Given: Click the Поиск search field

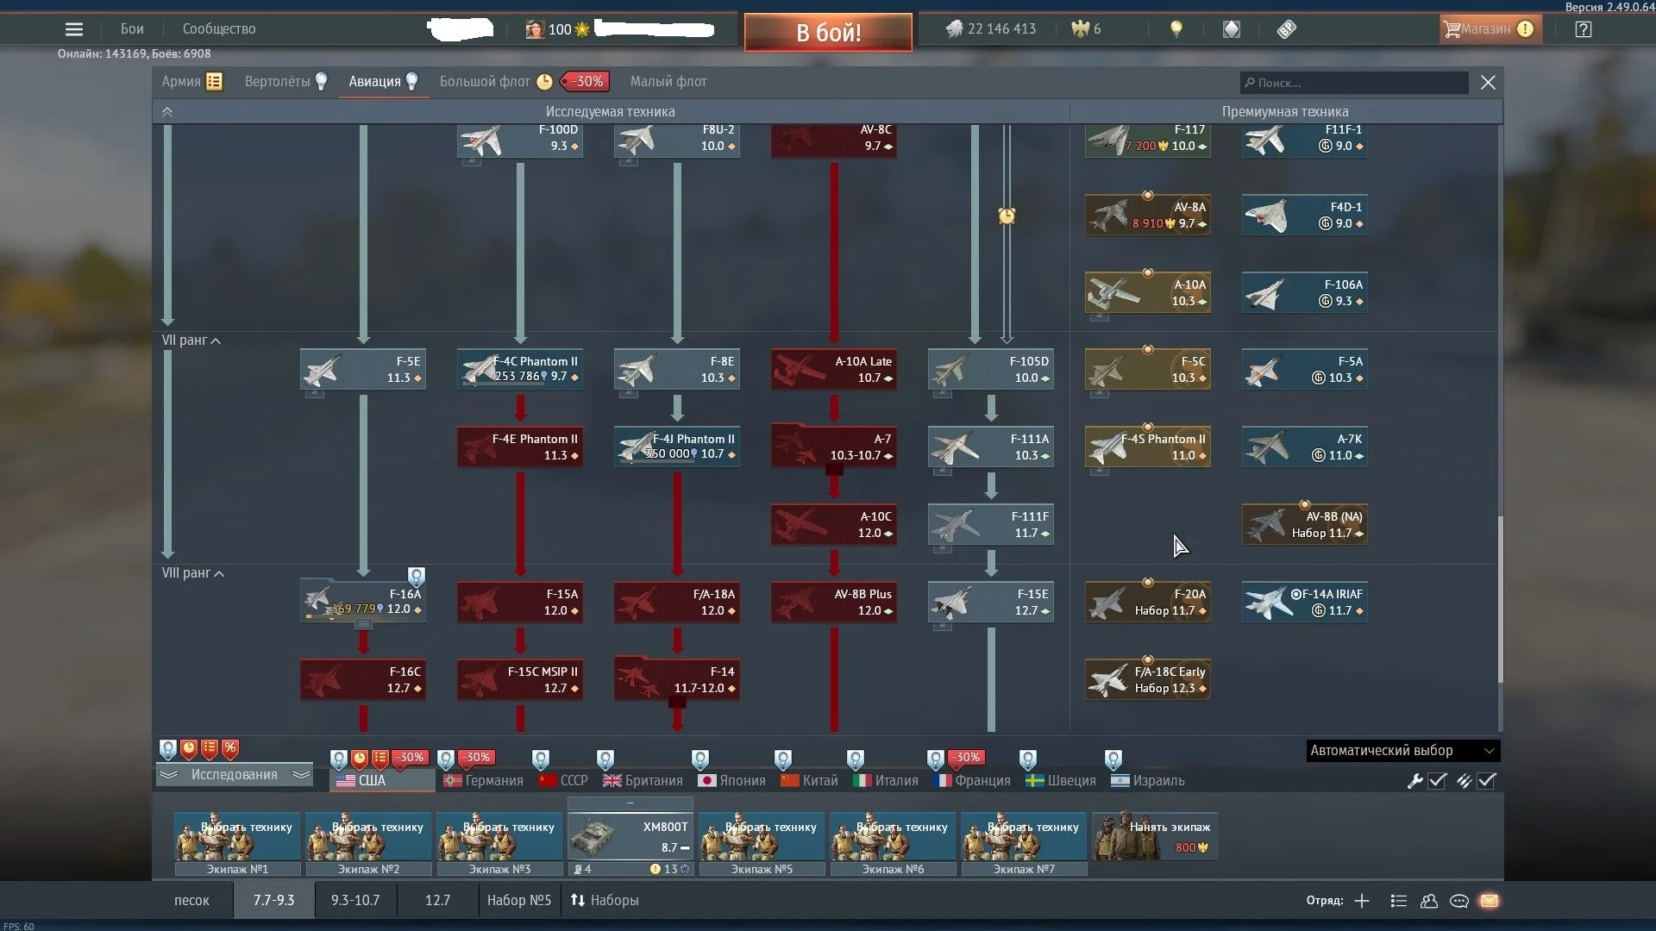Looking at the screenshot, I should pyautogui.click(x=1354, y=83).
